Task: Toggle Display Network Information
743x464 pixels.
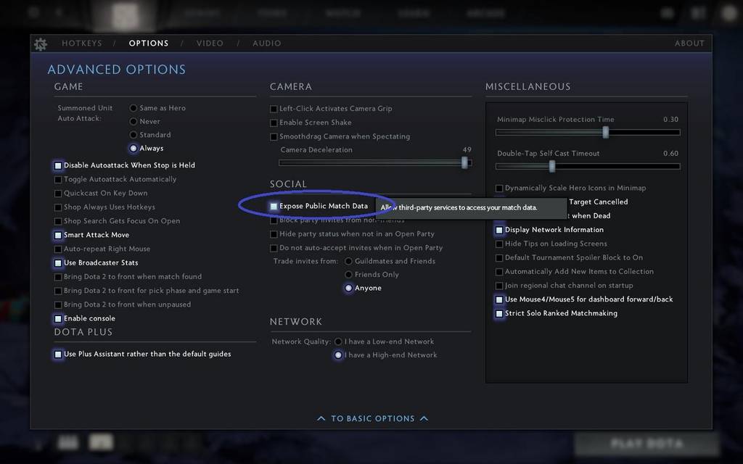Action: (x=499, y=230)
